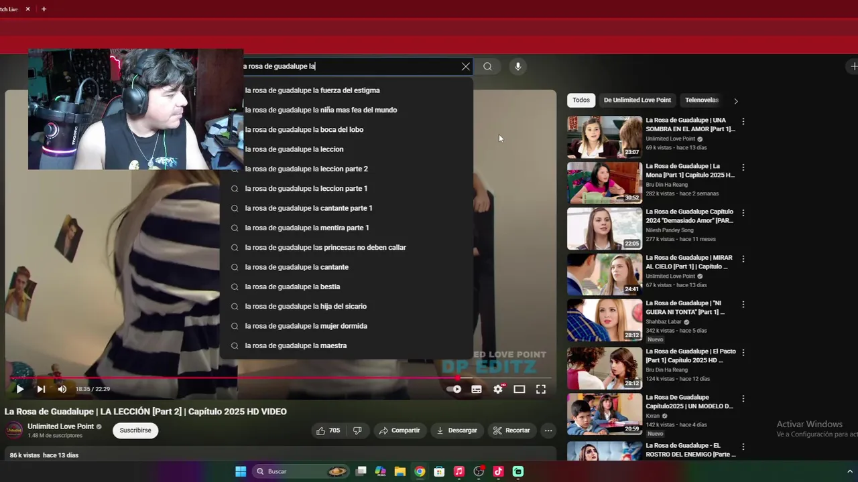The width and height of the screenshot is (858, 482).
Task: Switch to theater mode
Action: click(x=519, y=389)
